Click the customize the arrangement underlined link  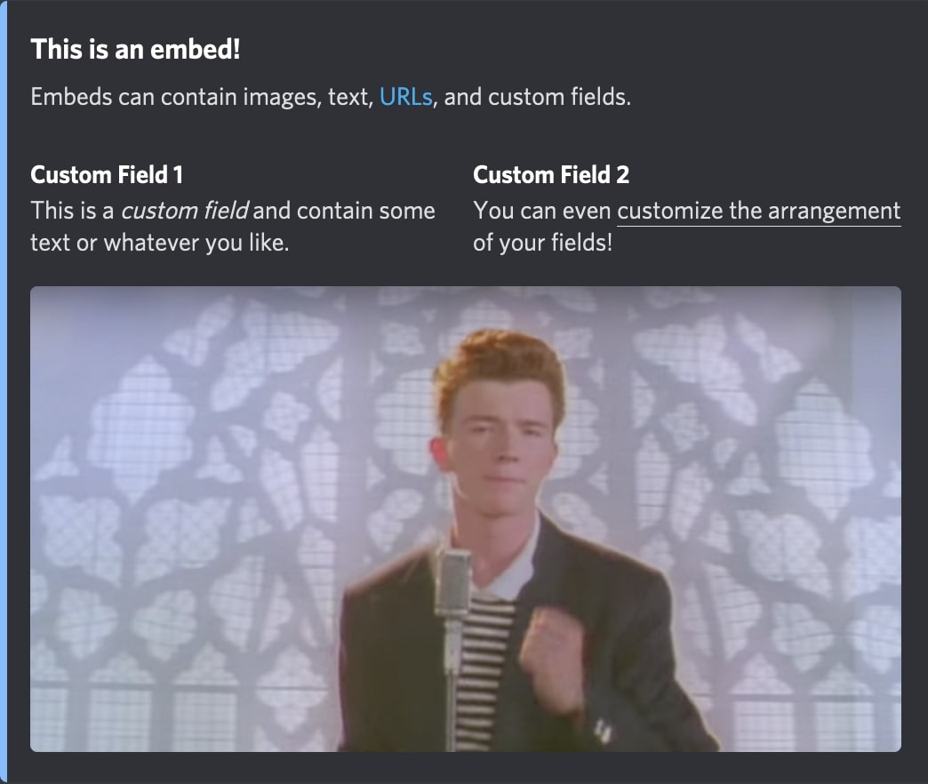click(x=758, y=211)
